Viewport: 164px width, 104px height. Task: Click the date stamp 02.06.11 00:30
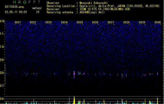[16, 12]
